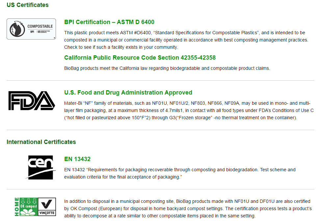Click the Mater-Bi NF materials paragraph
Screen dimensions: 317x221
click(x=189, y=110)
